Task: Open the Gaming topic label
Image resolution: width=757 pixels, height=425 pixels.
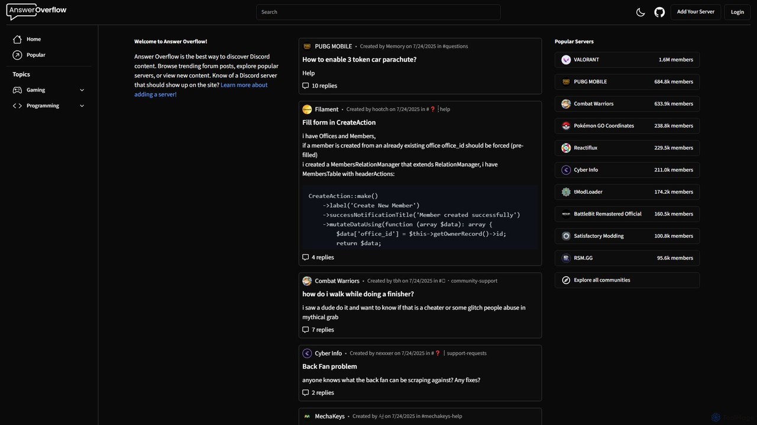Action: [35, 90]
